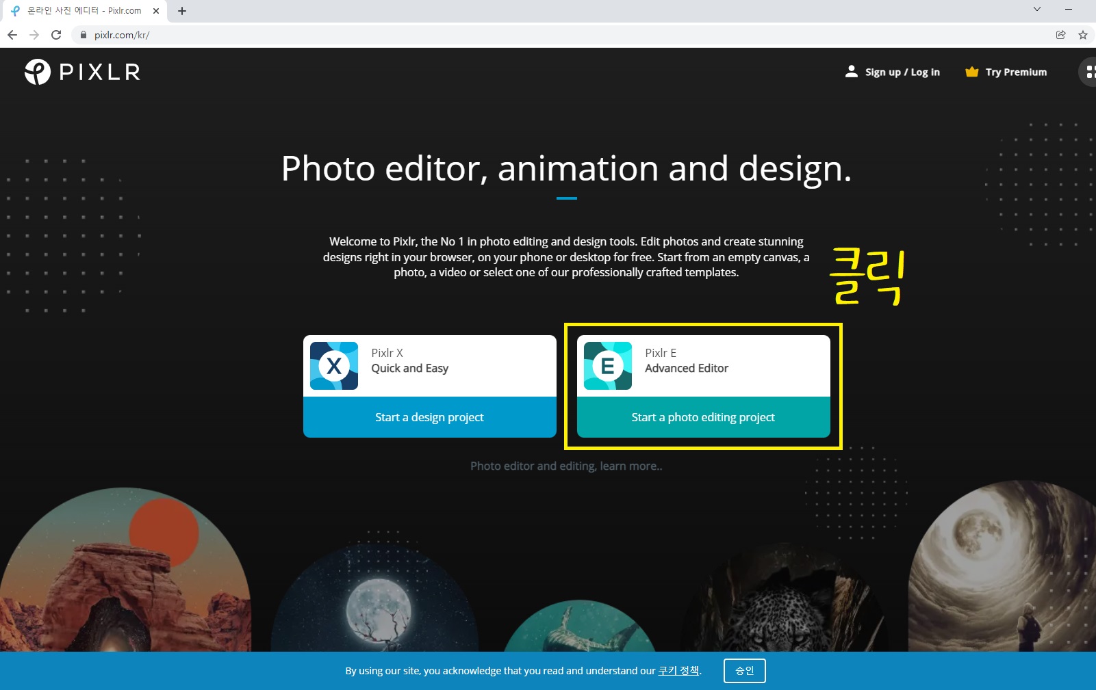The image size is (1096, 690).
Task: Open a new browser tab
Action: pos(182,11)
